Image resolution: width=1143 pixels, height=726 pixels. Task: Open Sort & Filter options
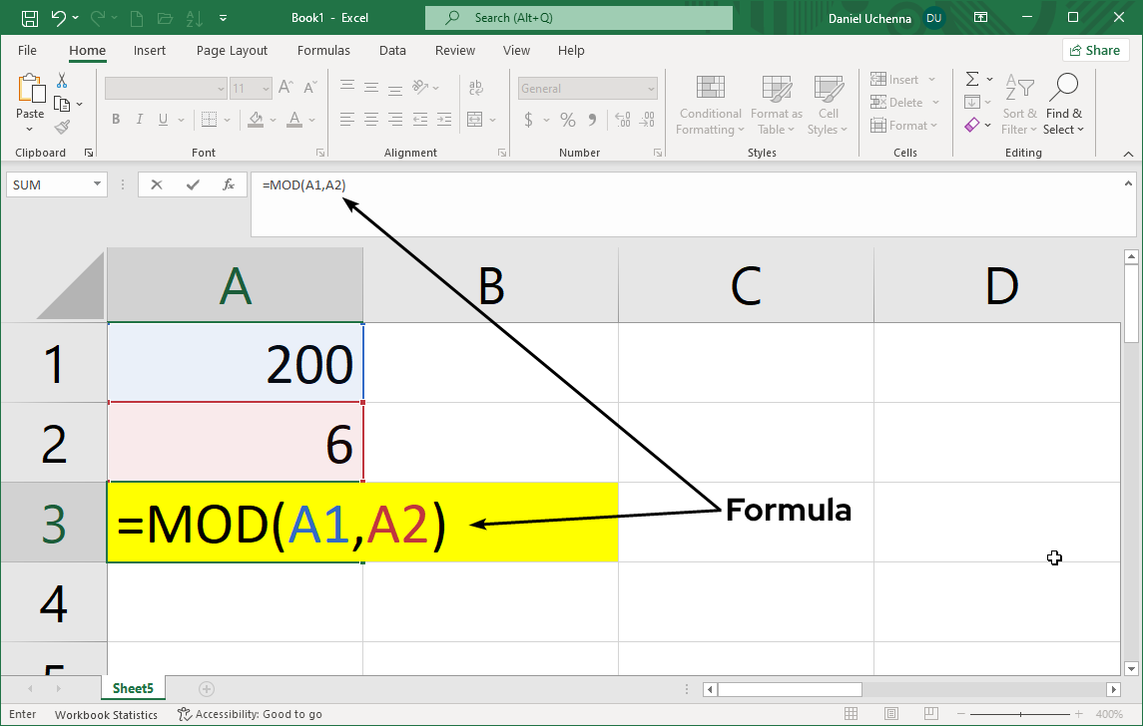click(1019, 105)
